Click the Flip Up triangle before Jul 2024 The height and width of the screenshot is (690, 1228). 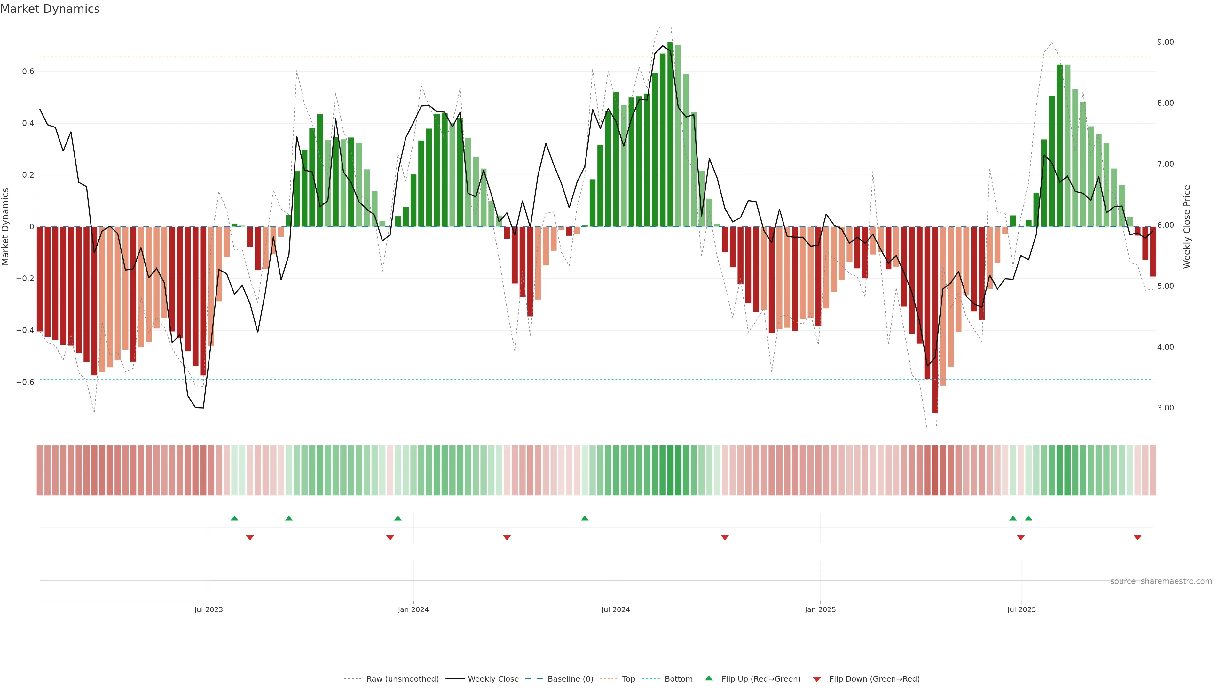tap(585, 518)
